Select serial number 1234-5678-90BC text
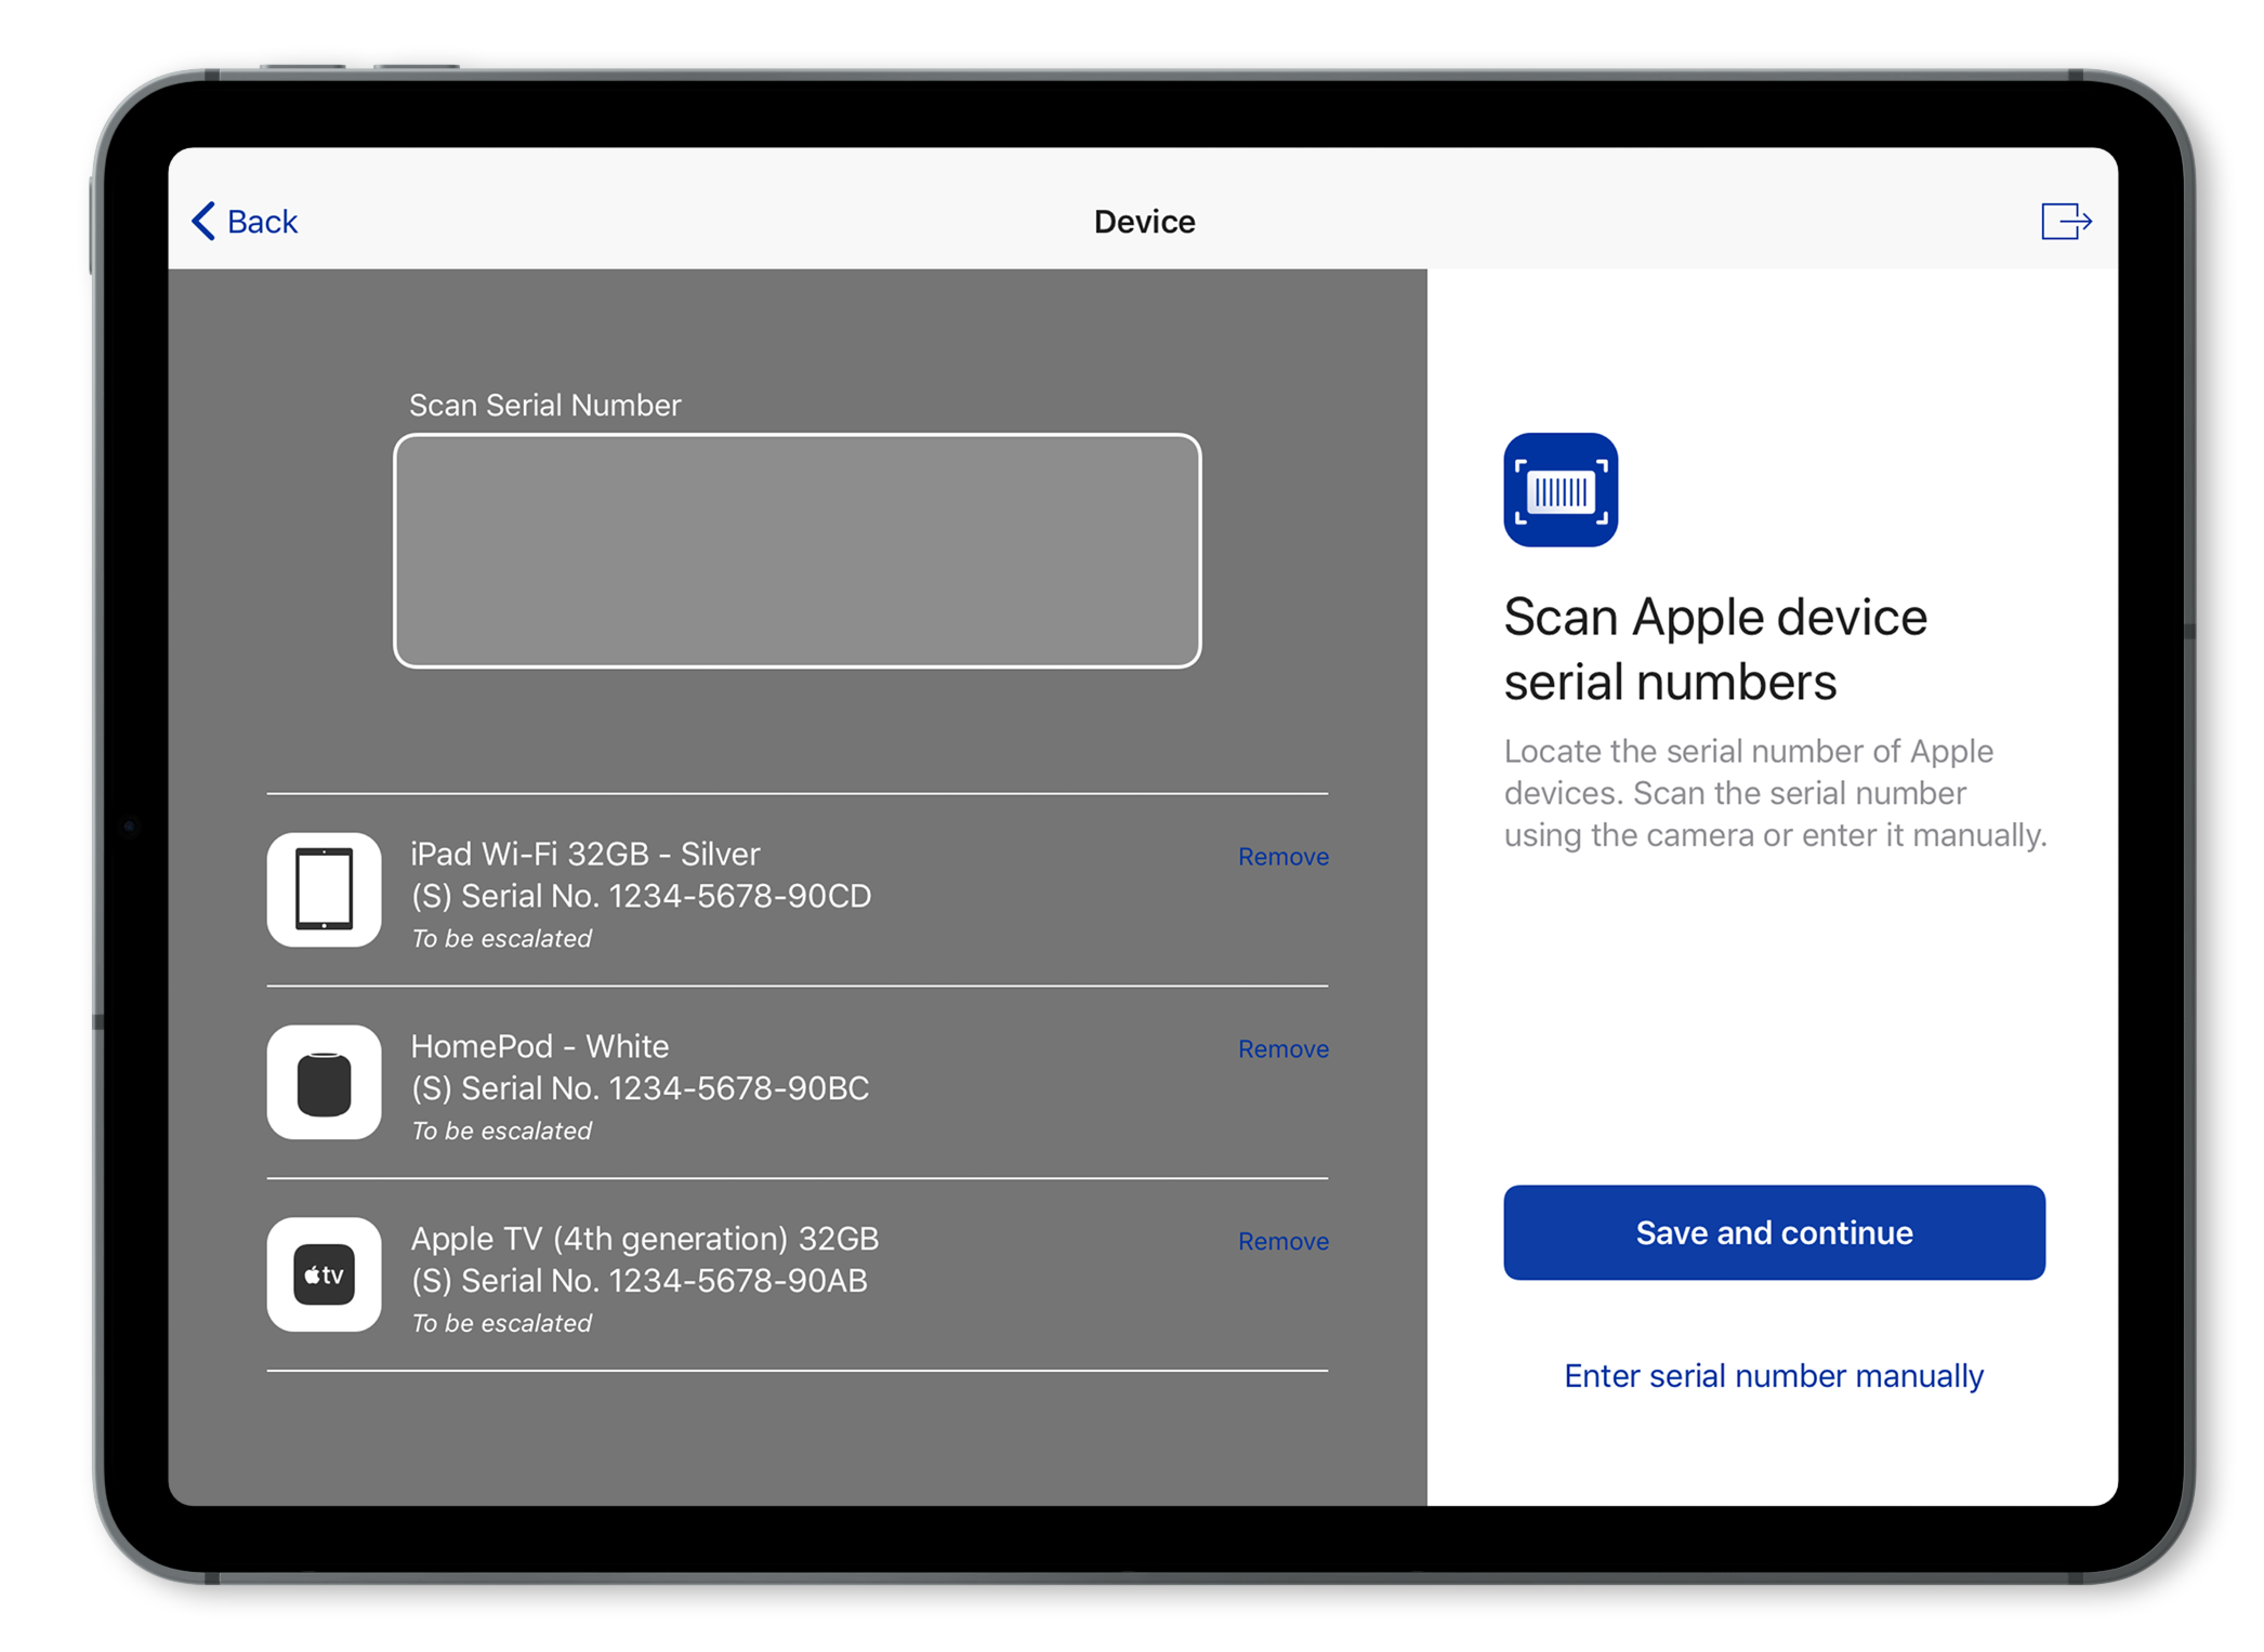2264x1652 pixels. pos(739,1088)
